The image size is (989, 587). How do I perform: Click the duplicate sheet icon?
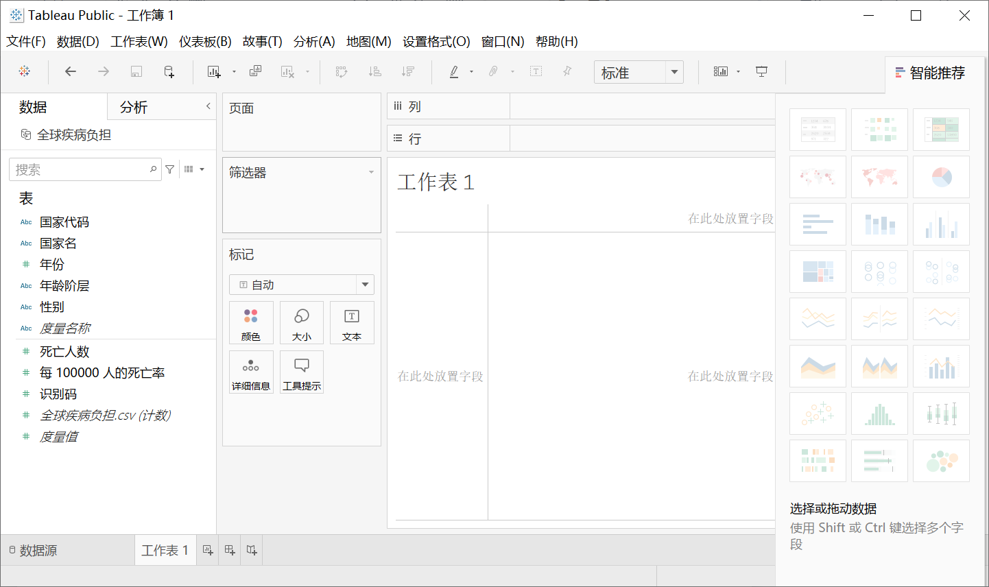pyautogui.click(x=255, y=71)
